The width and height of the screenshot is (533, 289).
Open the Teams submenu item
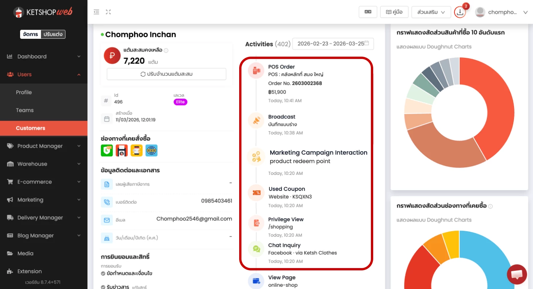tap(44, 110)
